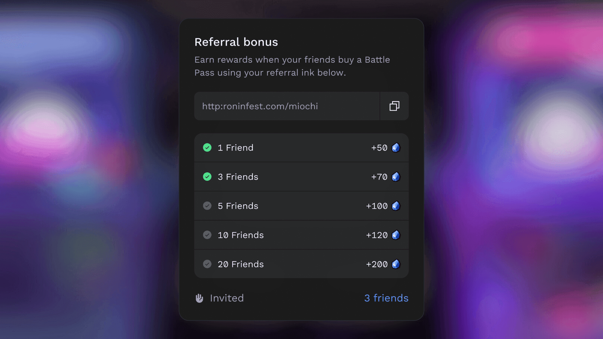
Task: Toggle the gray check for 5 Friends
Action: tap(207, 206)
